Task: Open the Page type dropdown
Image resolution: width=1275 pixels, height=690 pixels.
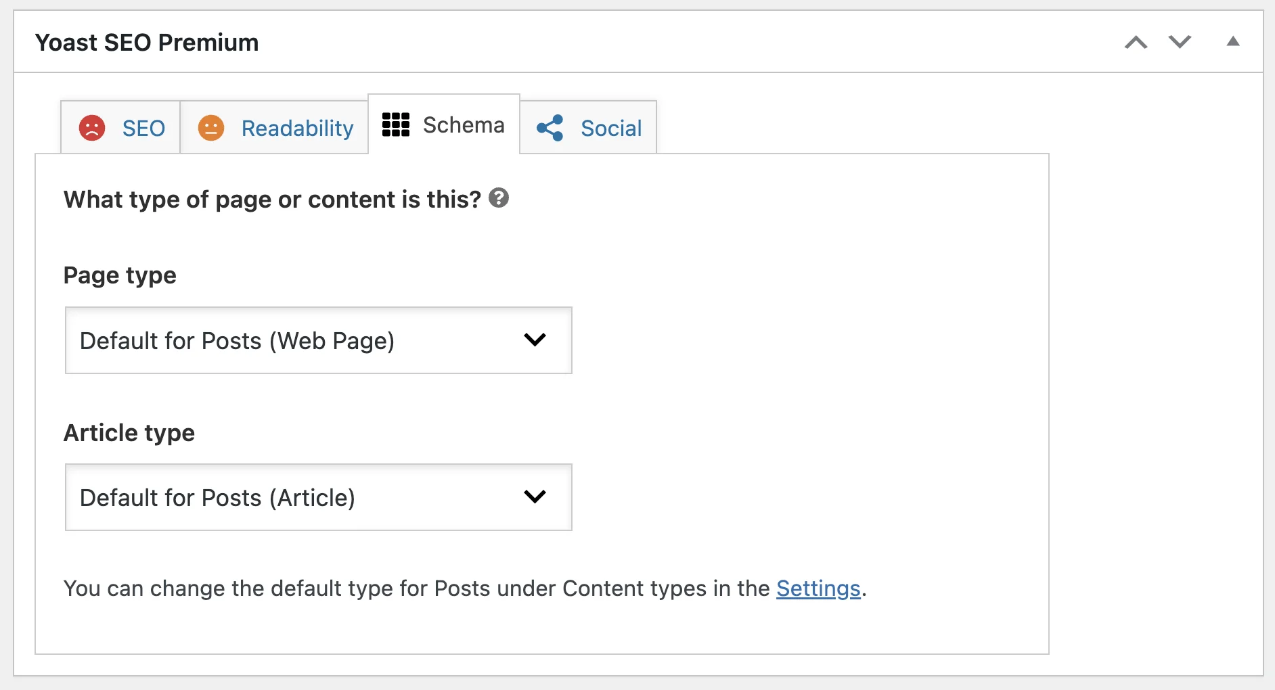Action: pyautogui.click(x=319, y=340)
